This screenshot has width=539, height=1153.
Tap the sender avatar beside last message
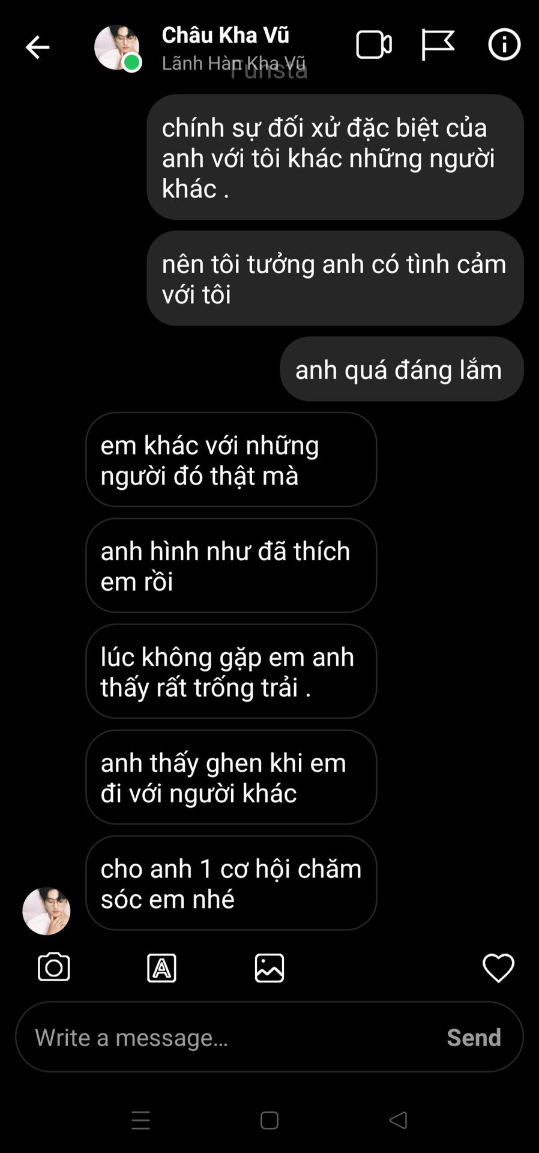[x=46, y=911]
